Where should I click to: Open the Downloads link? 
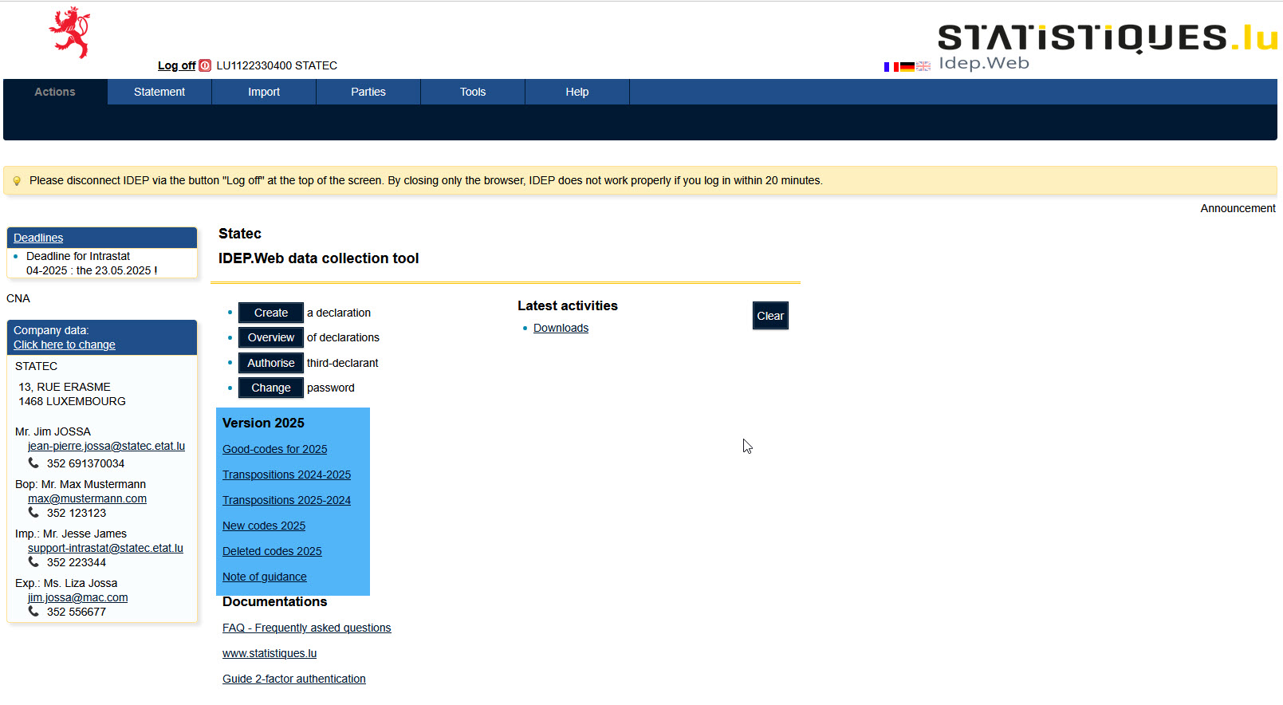561,328
